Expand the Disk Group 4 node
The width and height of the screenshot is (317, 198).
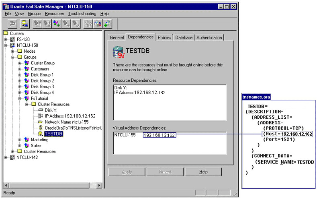20,93
